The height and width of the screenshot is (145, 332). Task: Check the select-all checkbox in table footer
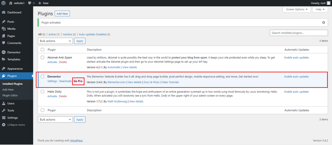pos(43,110)
